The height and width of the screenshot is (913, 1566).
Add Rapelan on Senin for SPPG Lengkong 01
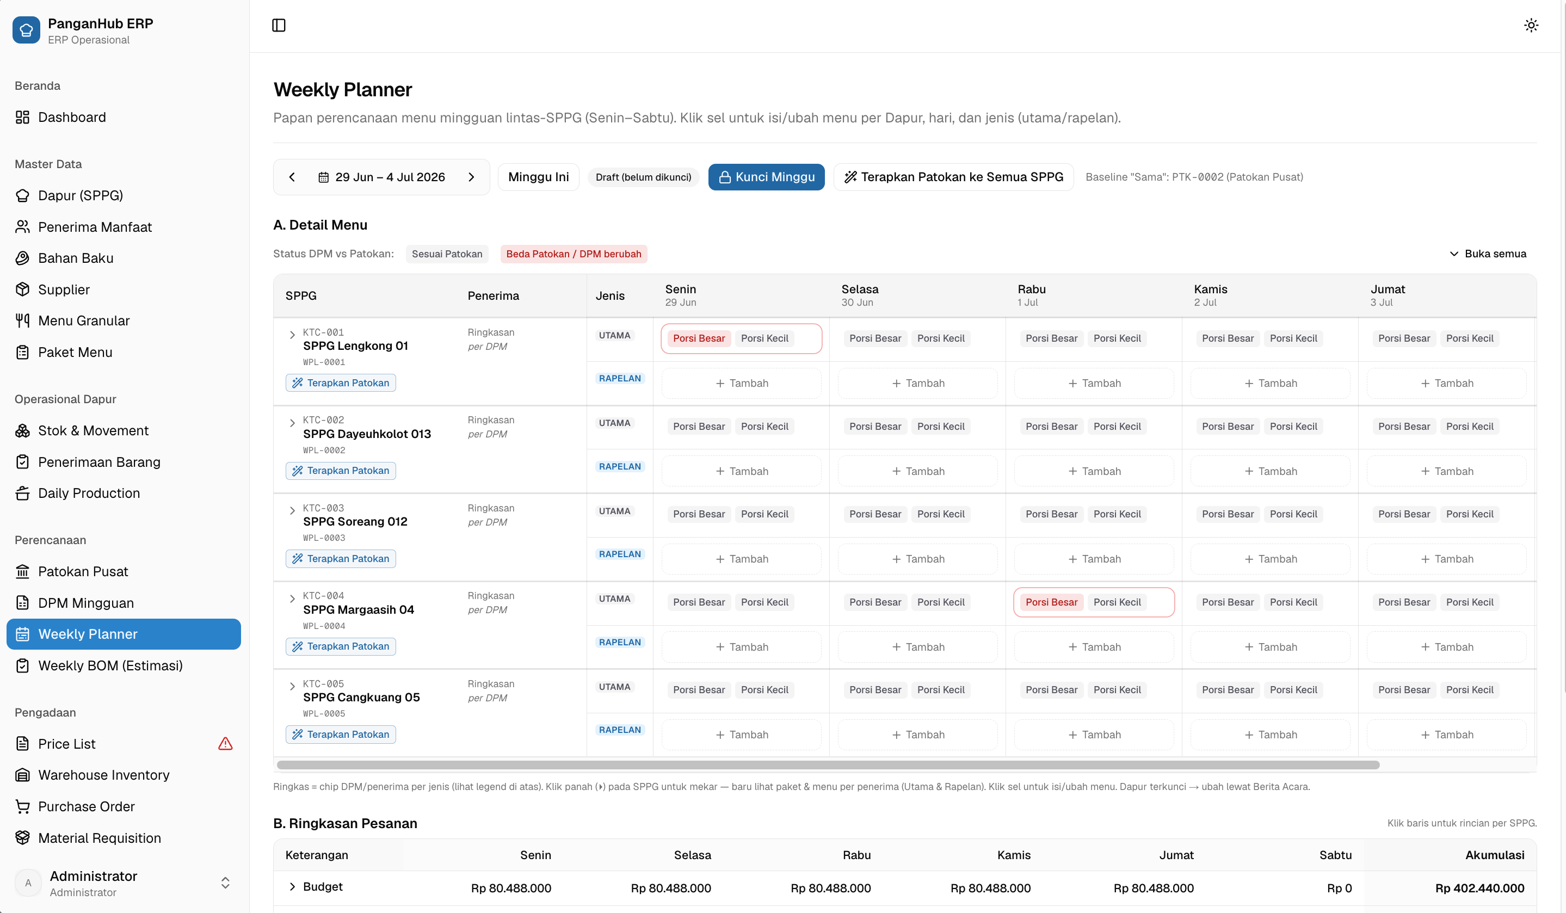pyautogui.click(x=741, y=384)
